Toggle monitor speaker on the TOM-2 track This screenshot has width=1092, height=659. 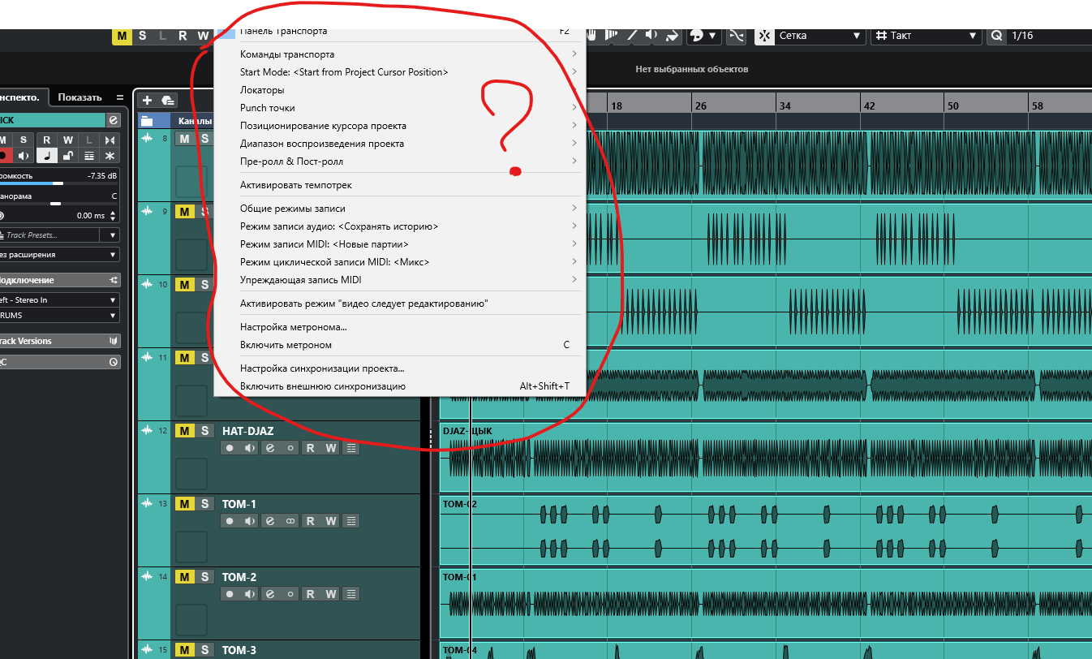[250, 594]
